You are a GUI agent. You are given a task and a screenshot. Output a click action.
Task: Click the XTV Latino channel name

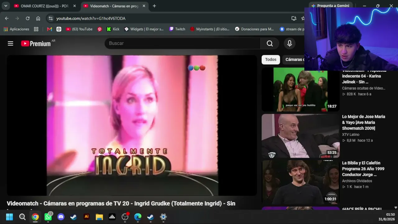(351, 134)
